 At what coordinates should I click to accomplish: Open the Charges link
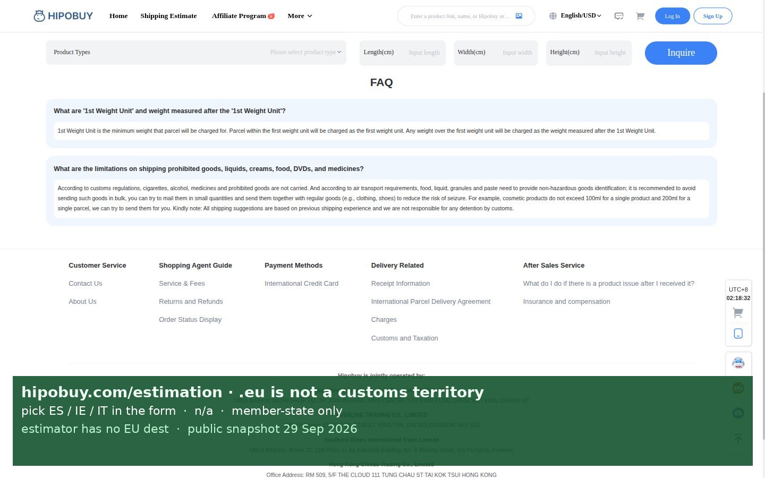pos(384,320)
